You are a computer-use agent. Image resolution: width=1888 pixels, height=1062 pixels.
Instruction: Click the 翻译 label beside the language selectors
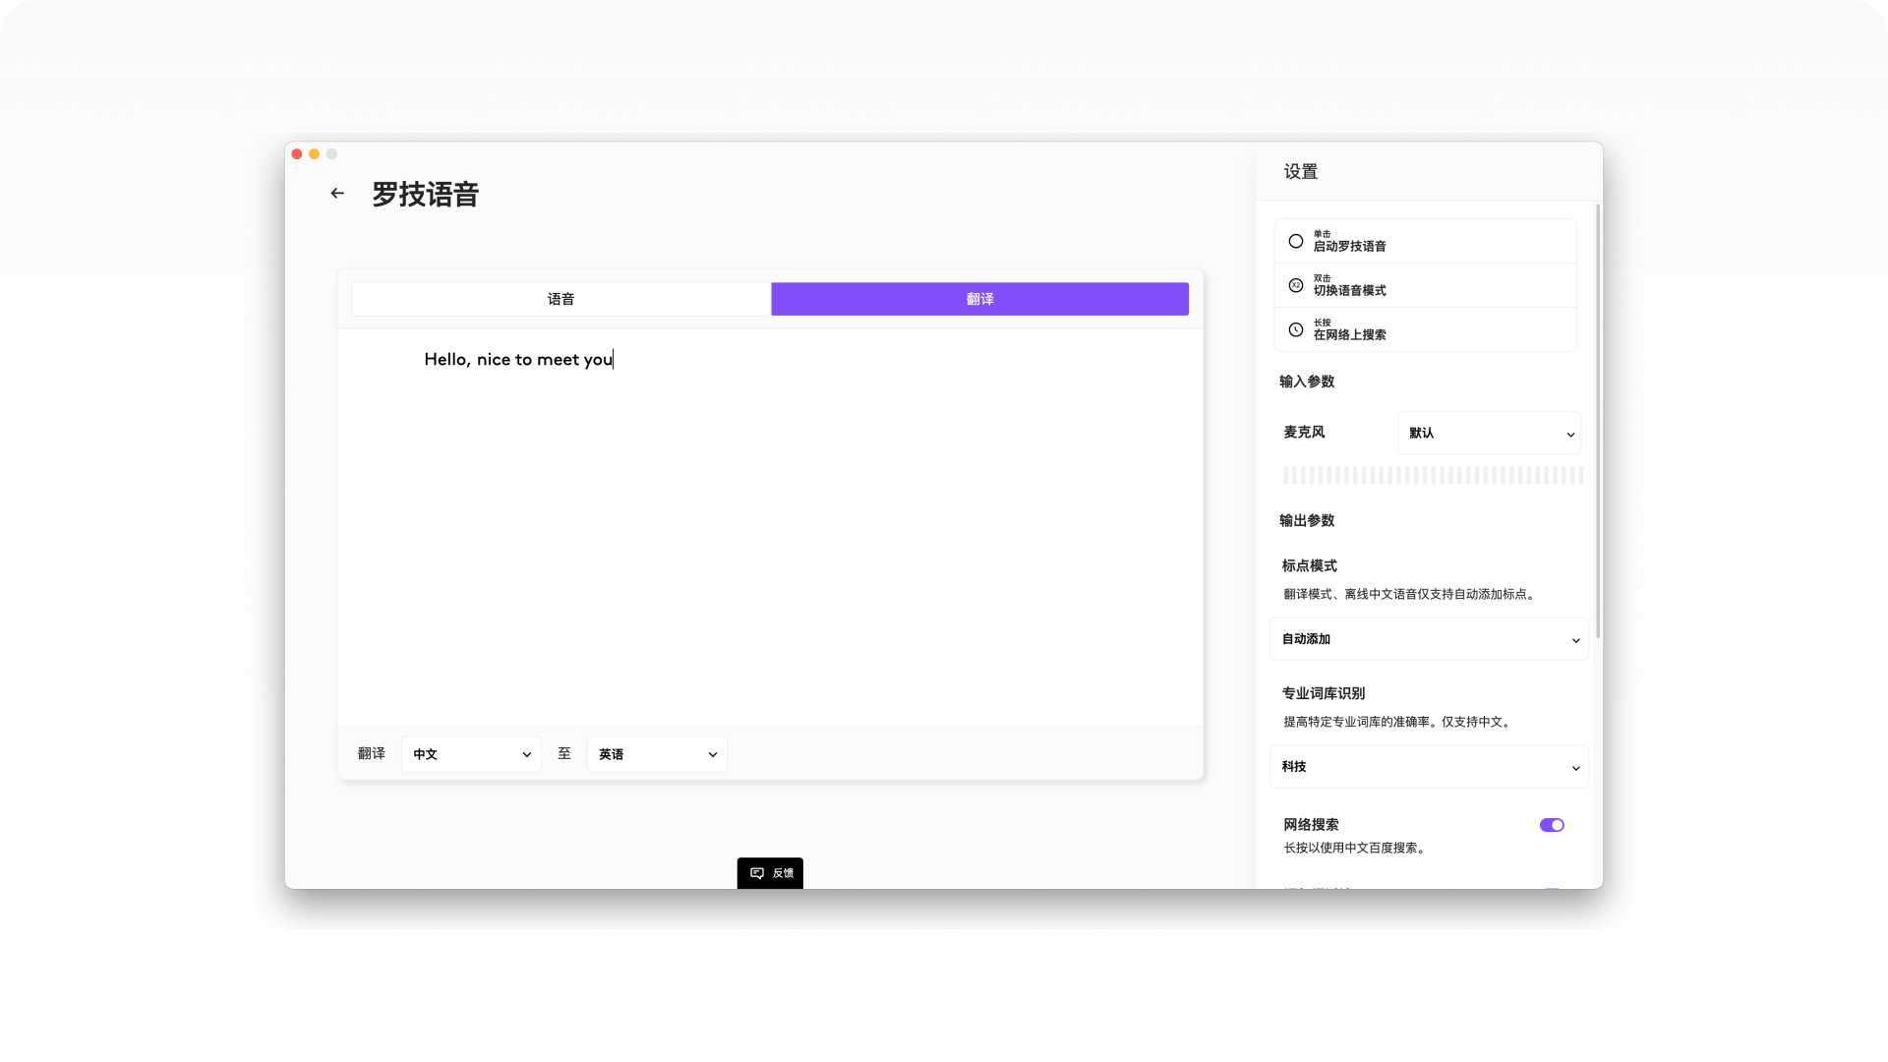[372, 753]
